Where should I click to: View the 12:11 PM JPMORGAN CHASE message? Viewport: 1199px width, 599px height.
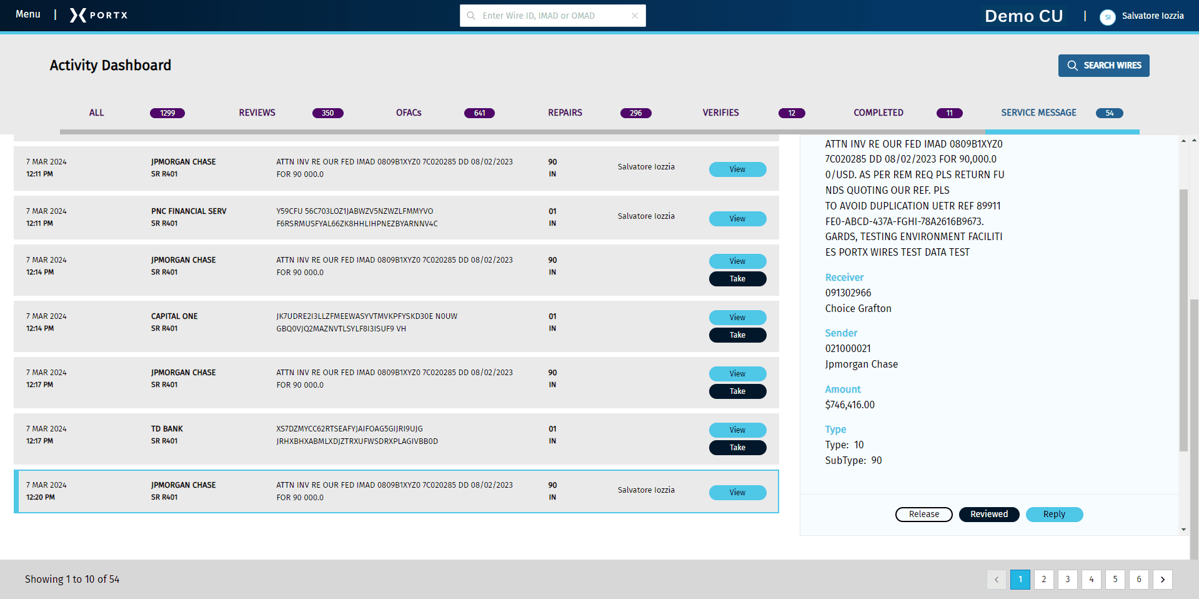[737, 169]
